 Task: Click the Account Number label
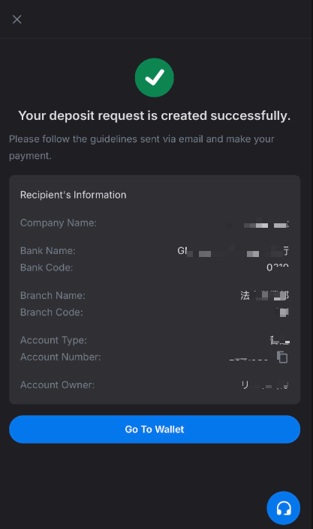(61, 357)
